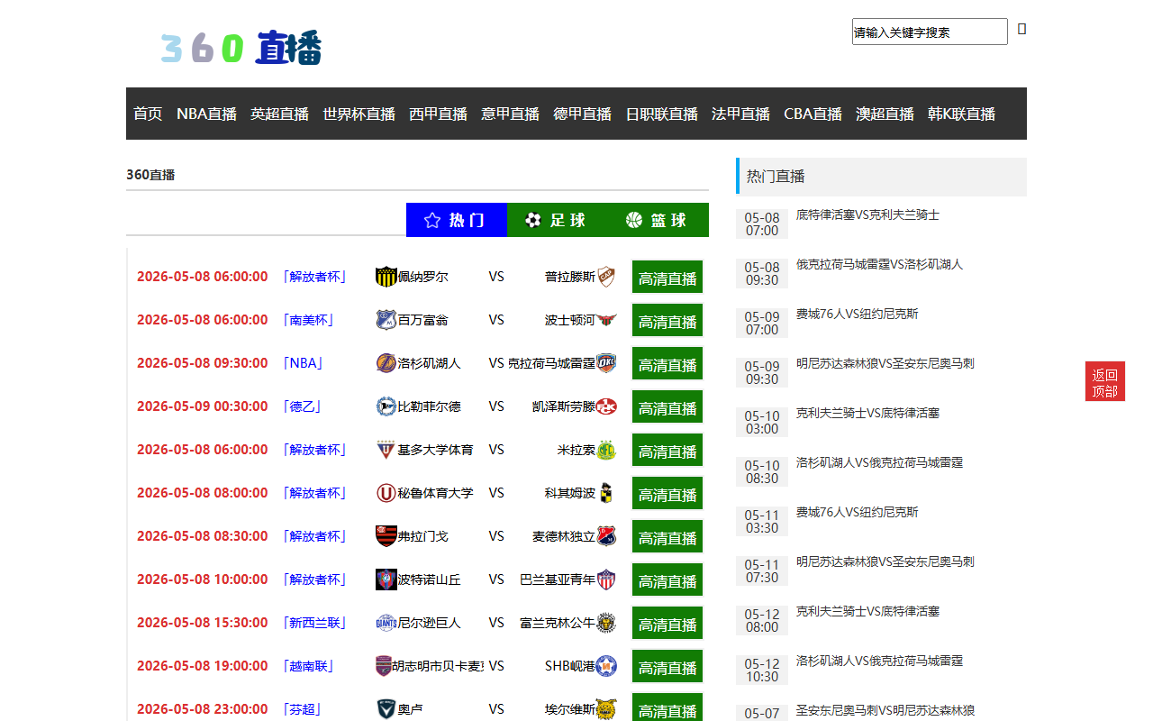Click 高清直播 for 佩纳罗尔 VS 普拉滕斯

[x=667, y=278]
